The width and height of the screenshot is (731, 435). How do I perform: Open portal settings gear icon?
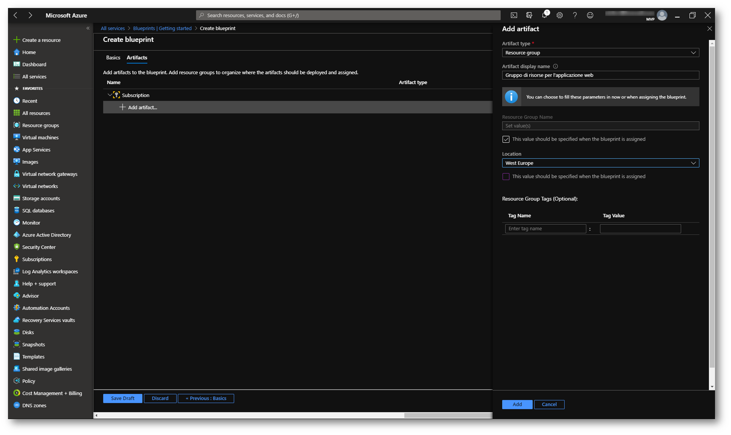pos(559,15)
